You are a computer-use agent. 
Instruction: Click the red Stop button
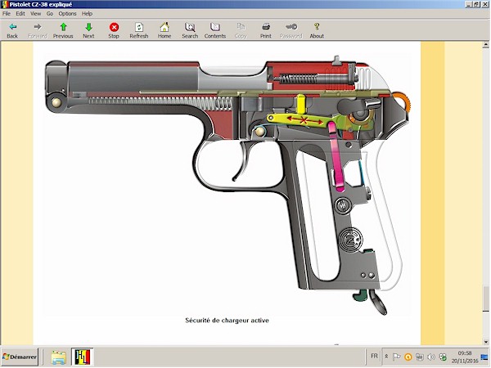click(114, 31)
